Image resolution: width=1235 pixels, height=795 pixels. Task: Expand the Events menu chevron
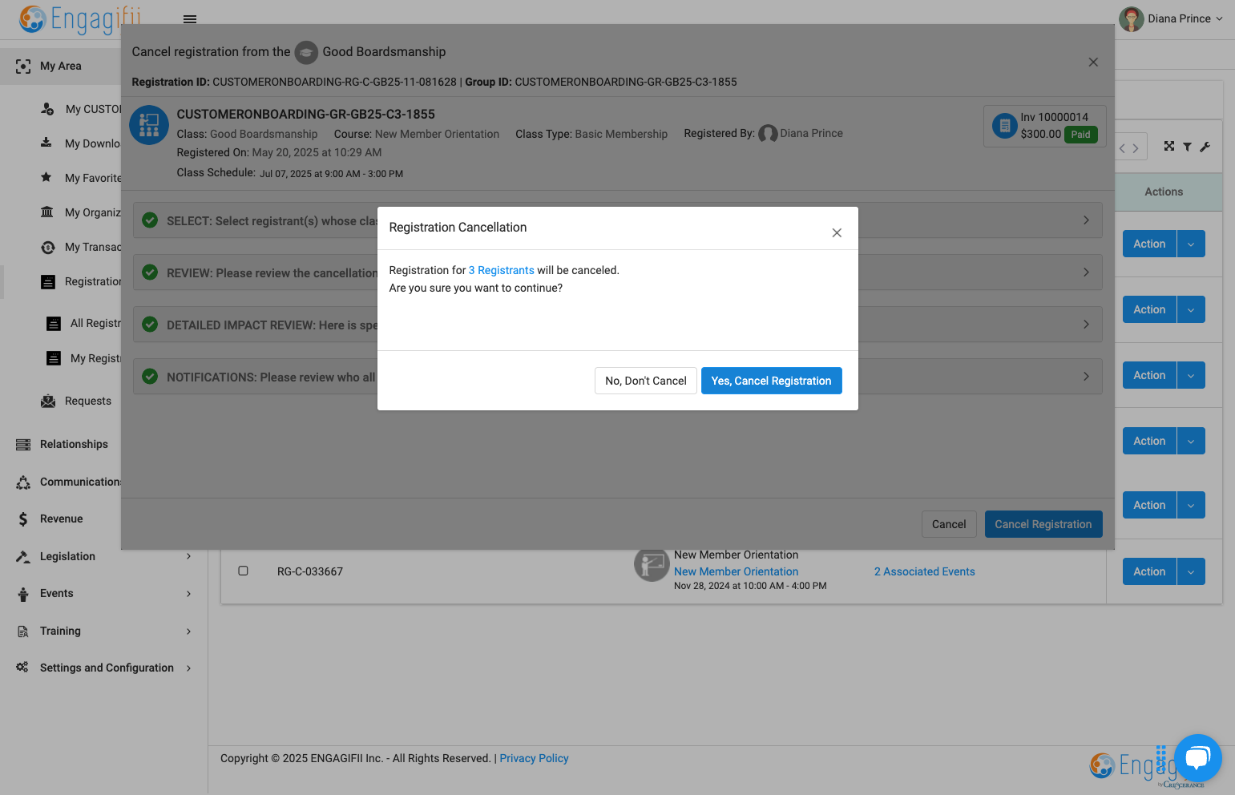188,593
